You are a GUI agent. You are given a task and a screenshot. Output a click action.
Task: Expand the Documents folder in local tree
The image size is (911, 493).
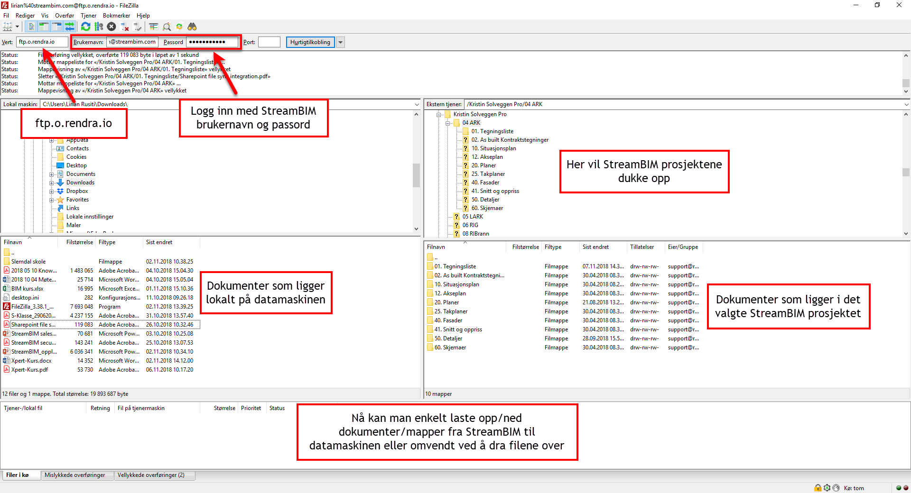coord(52,174)
